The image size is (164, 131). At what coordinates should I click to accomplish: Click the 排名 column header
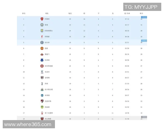click(x=24, y=13)
